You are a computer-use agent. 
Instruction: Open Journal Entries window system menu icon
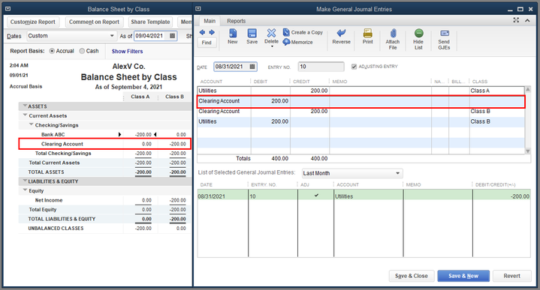point(198,9)
